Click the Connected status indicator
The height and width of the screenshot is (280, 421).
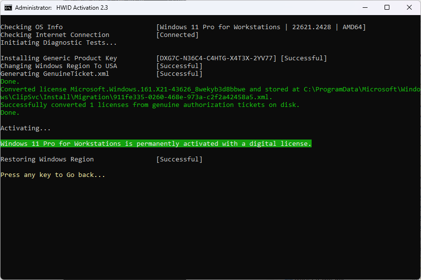point(177,35)
